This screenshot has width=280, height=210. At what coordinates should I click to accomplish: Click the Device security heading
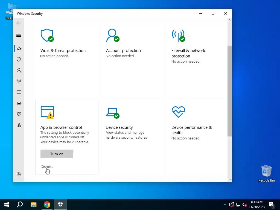[x=119, y=127]
